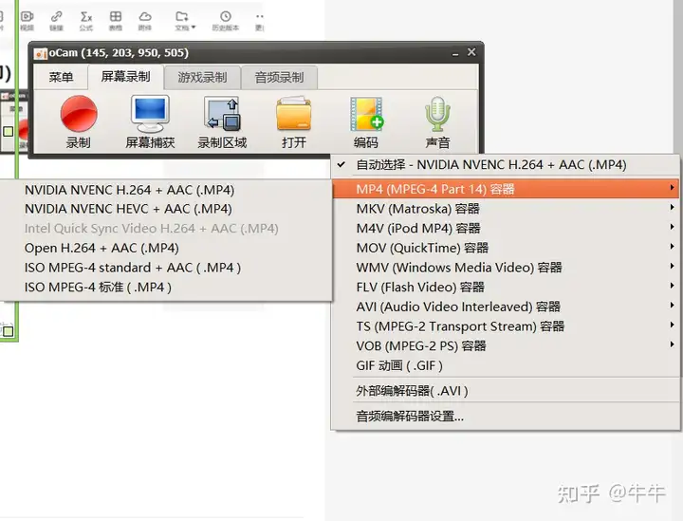Switch to the 菜单 tab
The width and height of the screenshot is (683, 521).
point(61,78)
